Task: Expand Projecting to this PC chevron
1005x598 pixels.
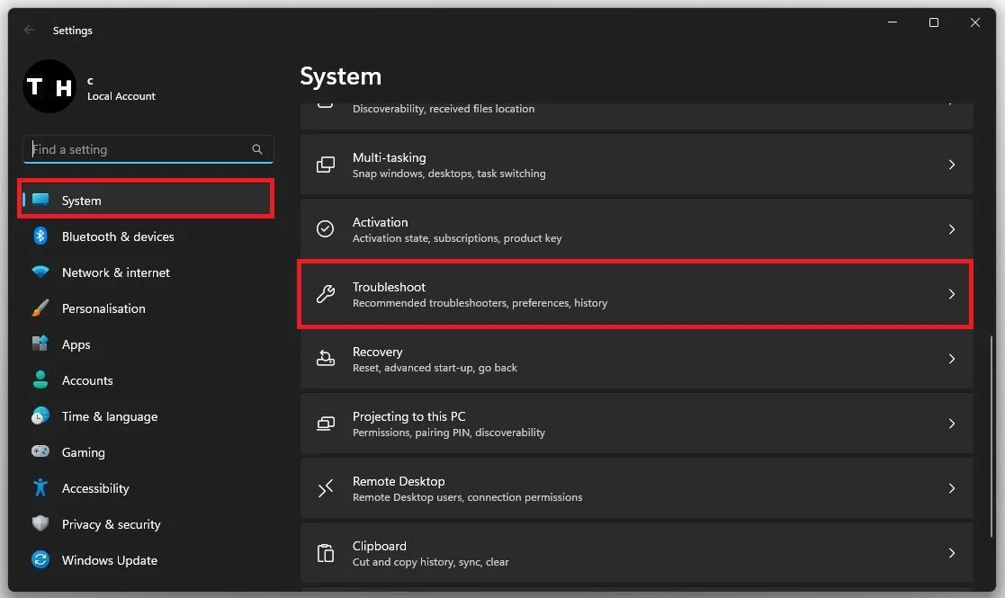Action: [x=952, y=424]
